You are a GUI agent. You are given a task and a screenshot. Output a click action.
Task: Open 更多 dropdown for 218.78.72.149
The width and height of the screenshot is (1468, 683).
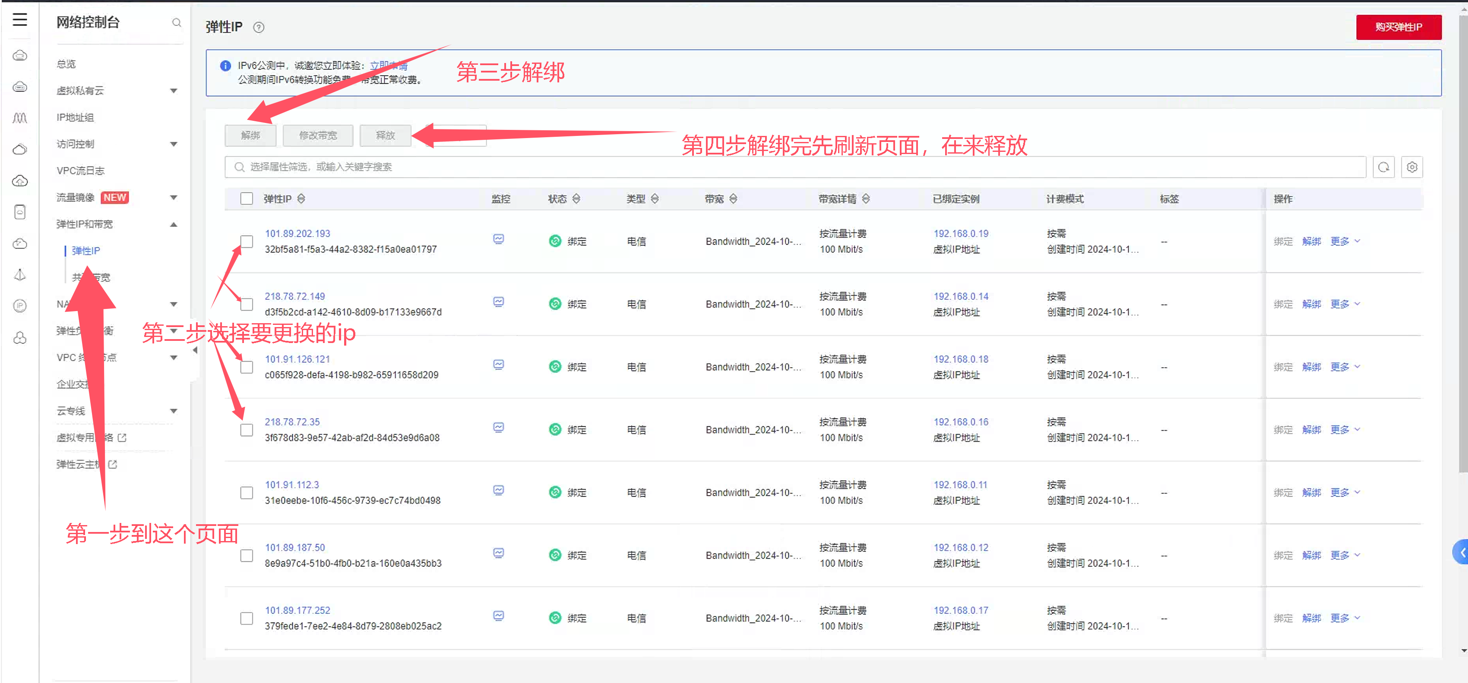[1345, 304]
